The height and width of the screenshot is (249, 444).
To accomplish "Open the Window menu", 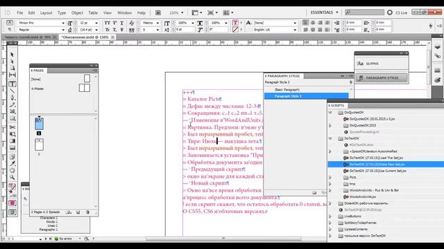I will [x=124, y=12].
